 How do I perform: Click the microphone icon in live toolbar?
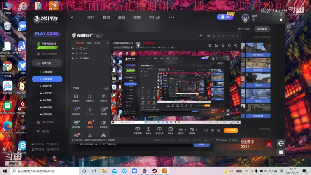point(181,131)
